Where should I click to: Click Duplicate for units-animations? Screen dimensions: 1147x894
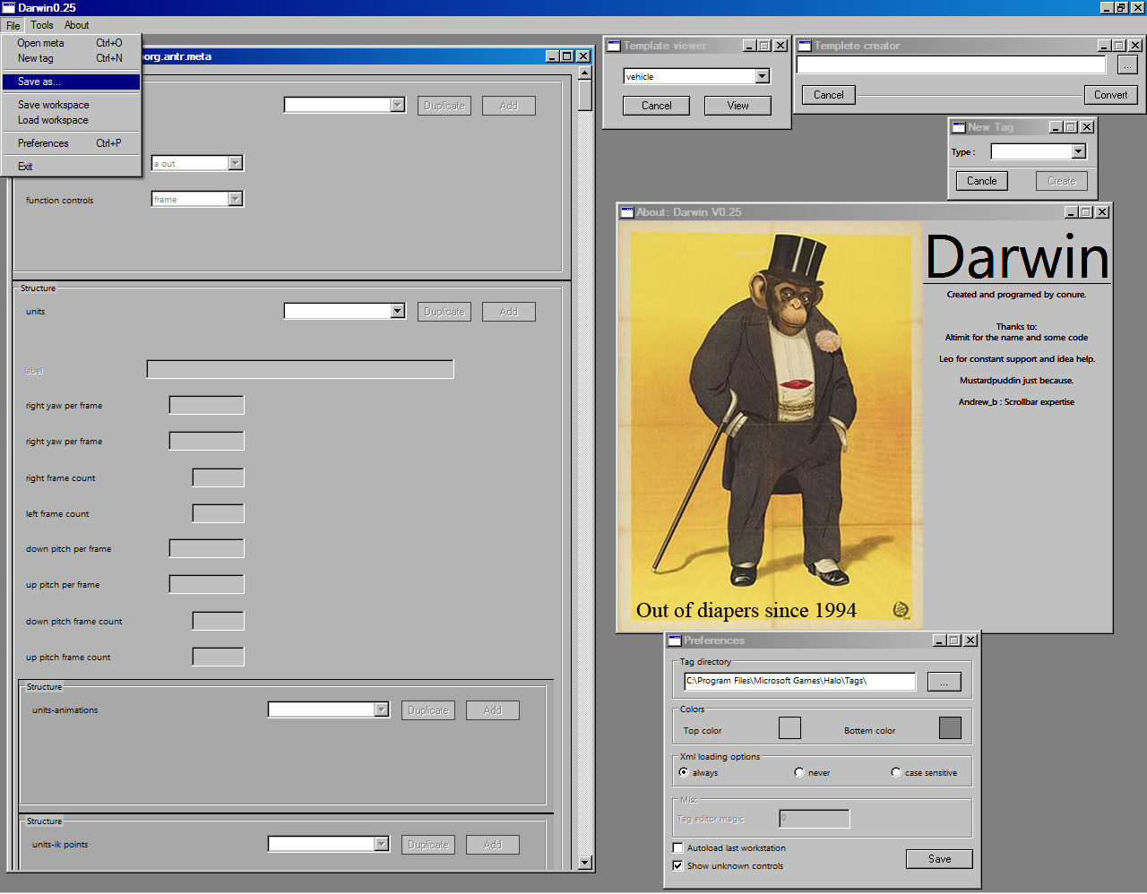click(428, 710)
